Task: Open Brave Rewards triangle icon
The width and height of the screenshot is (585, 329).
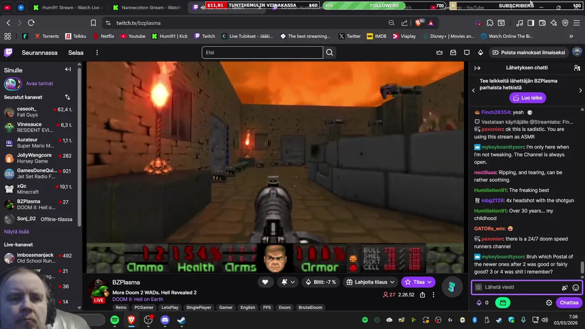Action: pos(431,23)
